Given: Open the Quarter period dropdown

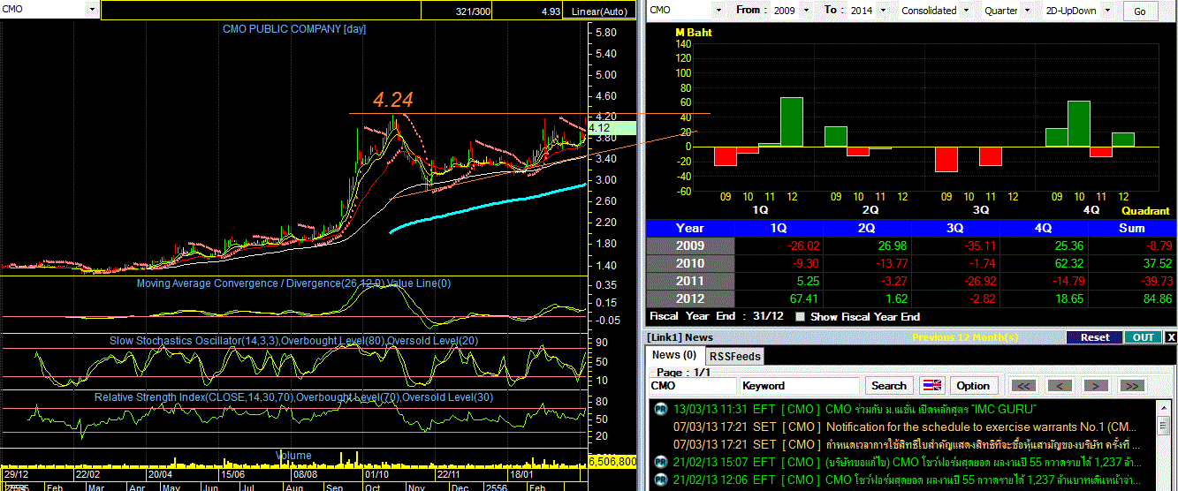Looking at the screenshot, I should tap(1027, 11).
